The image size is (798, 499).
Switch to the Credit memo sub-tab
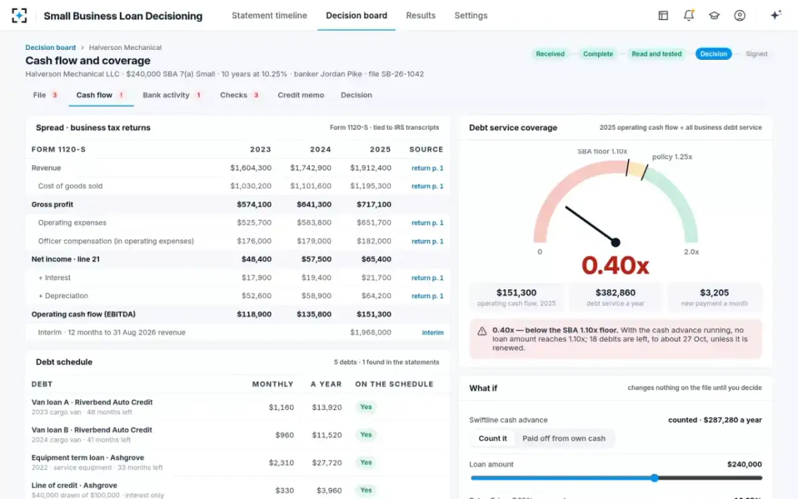click(x=301, y=95)
